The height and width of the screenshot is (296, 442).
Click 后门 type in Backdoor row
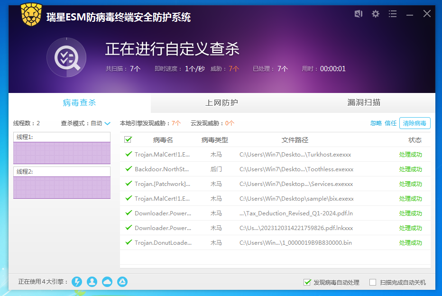[x=216, y=169]
